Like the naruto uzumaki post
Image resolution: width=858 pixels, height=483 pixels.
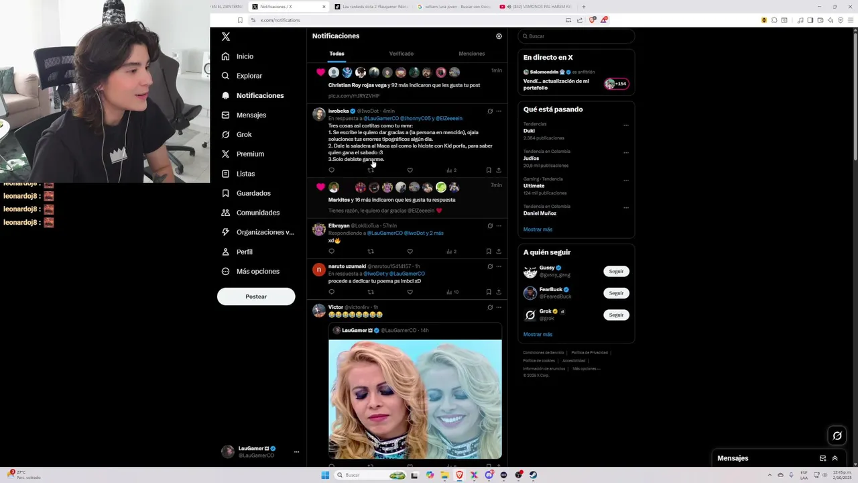pyautogui.click(x=410, y=292)
